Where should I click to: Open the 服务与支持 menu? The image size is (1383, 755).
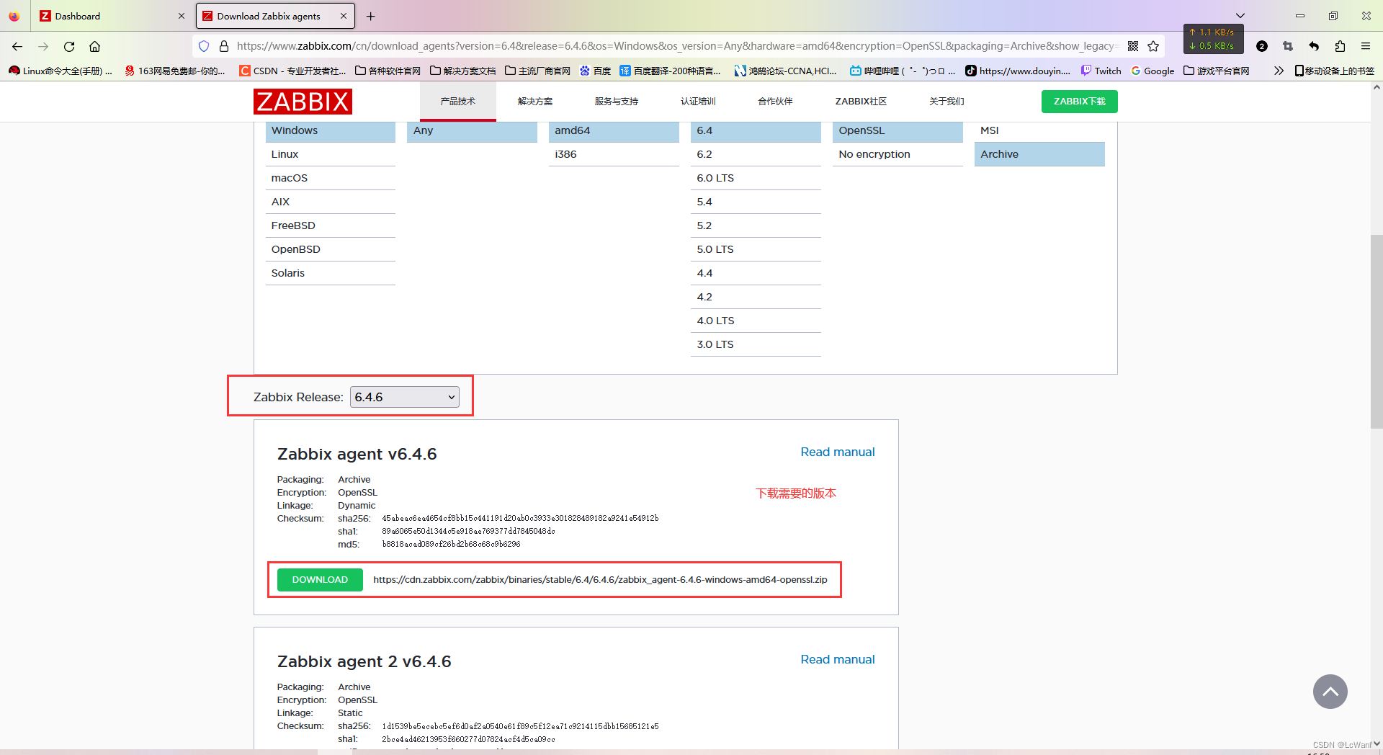(617, 102)
